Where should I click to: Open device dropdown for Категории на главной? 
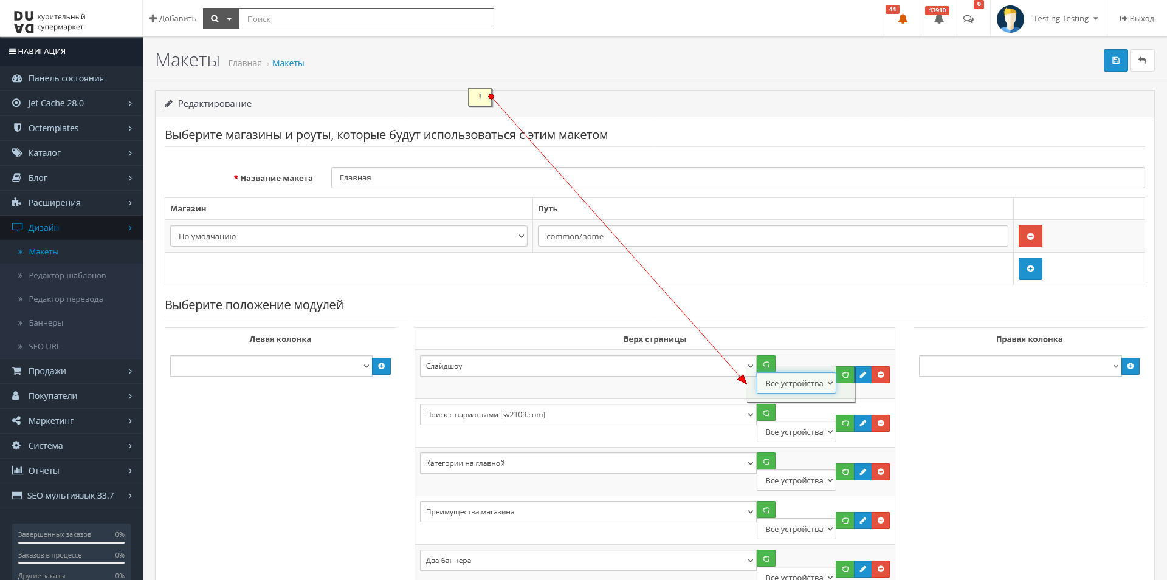click(796, 480)
